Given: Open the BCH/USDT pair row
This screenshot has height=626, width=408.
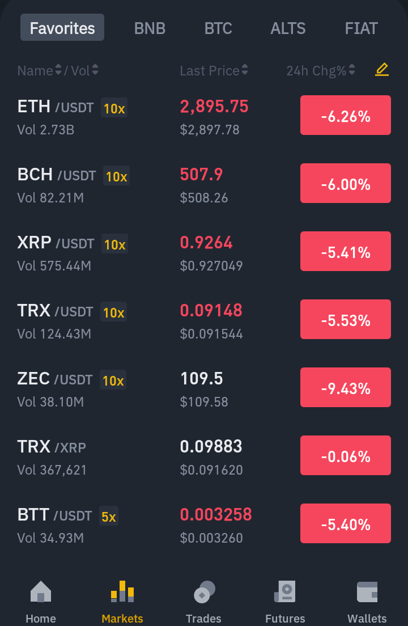Looking at the screenshot, I should pyautogui.click(x=204, y=184).
